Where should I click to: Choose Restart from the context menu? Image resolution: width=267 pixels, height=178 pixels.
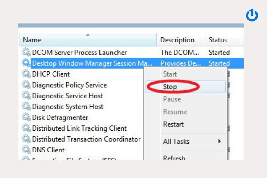(174, 124)
